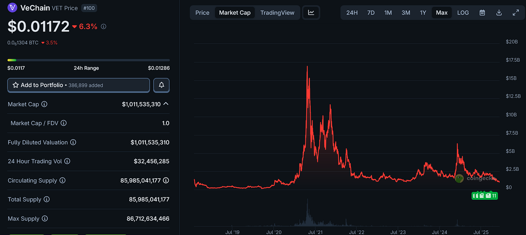526x235 pixels.
Task: Click the 24h Range progress bar
Action: click(89, 60)
